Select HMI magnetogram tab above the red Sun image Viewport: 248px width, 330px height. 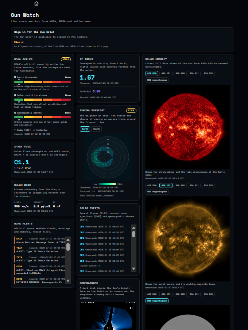157,80
